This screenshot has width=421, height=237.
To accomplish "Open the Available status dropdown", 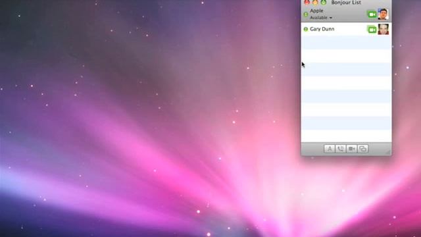I will coord(321,18).
